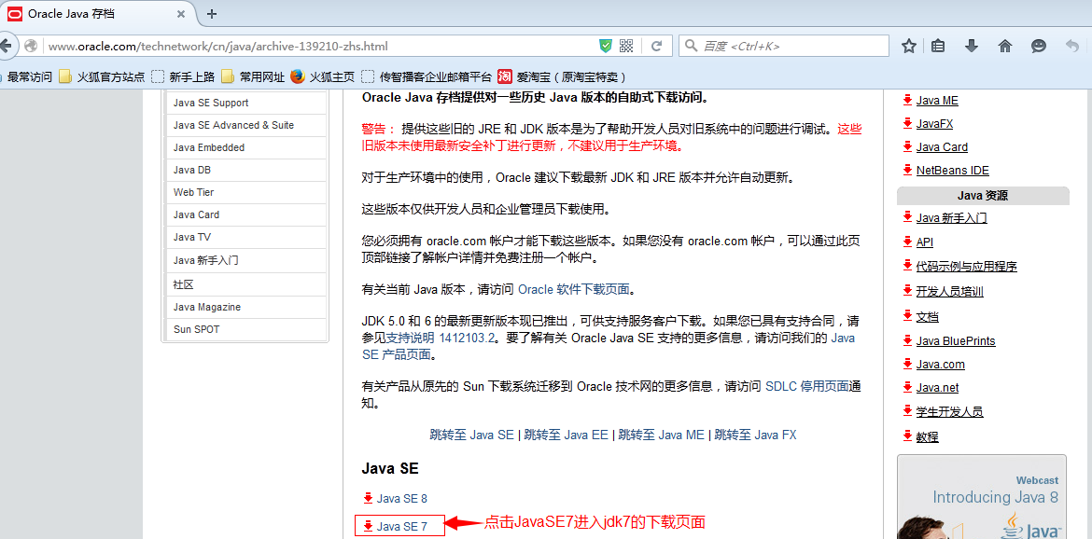Click the Java ME link in right panel
The height and width of the screenshot is (539, 1092).
click(937, 100)
